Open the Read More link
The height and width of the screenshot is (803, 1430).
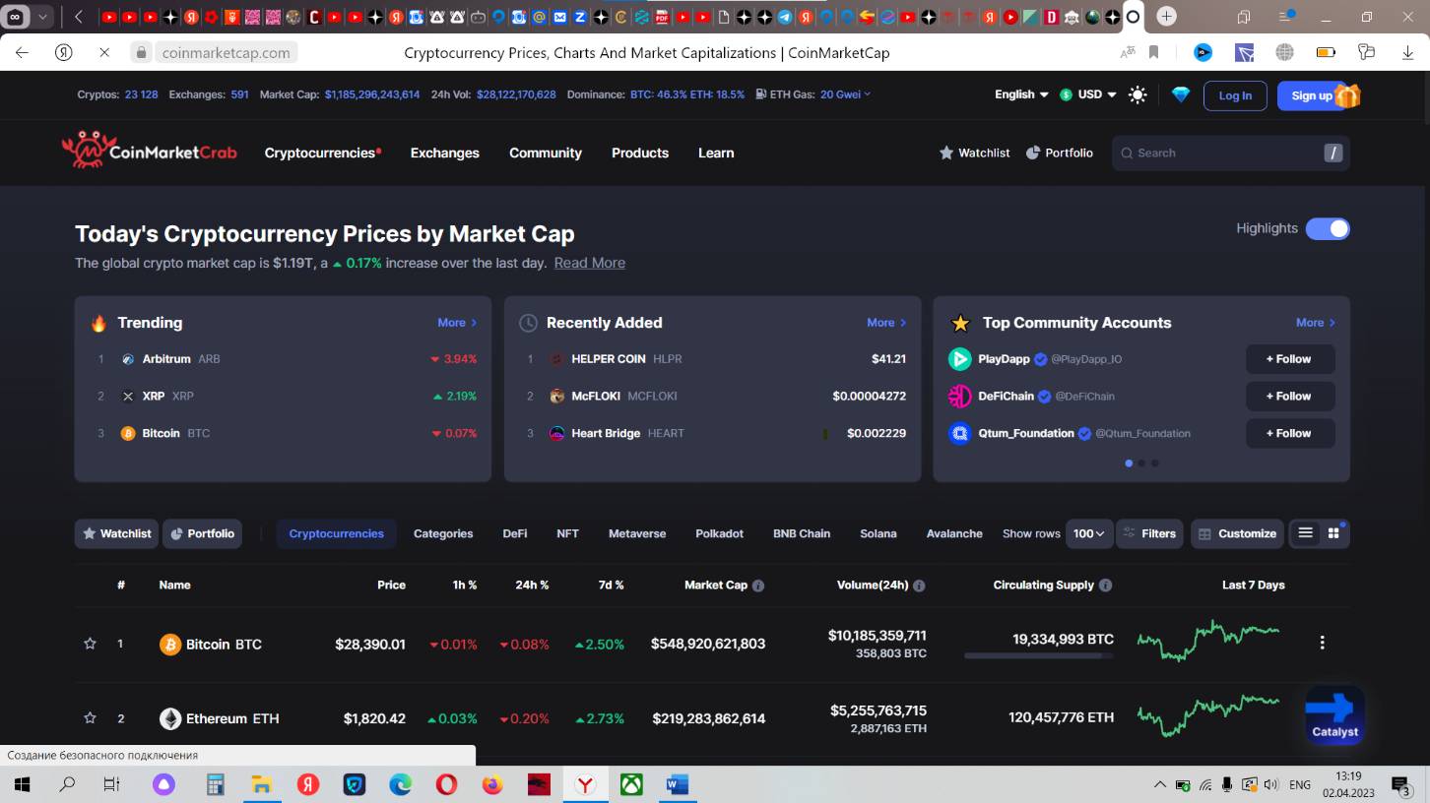pyautogui.click(x=590, y=263)
